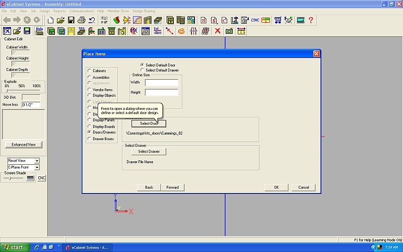This screenshot has width=403, height=252.
Task: Click the Windows start button
Action: click(x=14, y=247)
